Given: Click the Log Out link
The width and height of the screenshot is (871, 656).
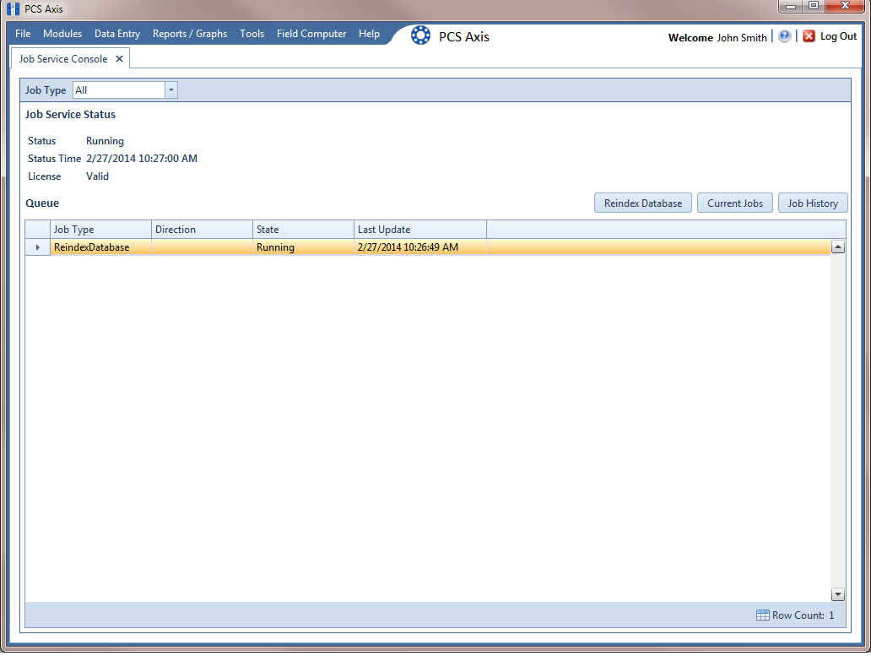Looking at the screenshot, I should [x=838, y=36].
